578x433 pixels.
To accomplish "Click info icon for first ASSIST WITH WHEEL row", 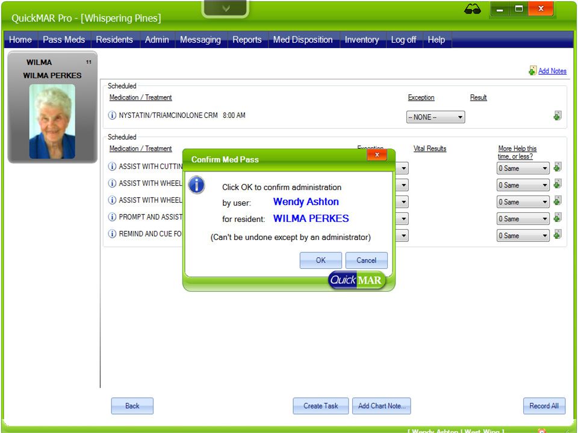I will click(112, 183).
